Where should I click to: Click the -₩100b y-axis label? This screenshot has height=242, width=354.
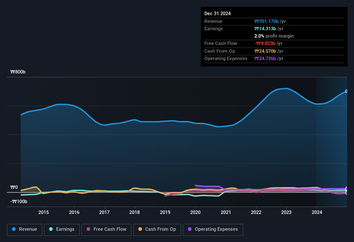[x=19, y=201]
